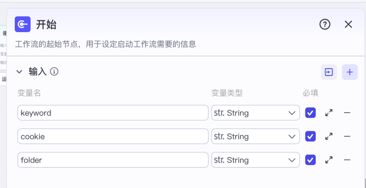Expand the keyword variable row editor
Image resolution: width=366 pixels, height=188 pixels.
[x=329, y=113]
